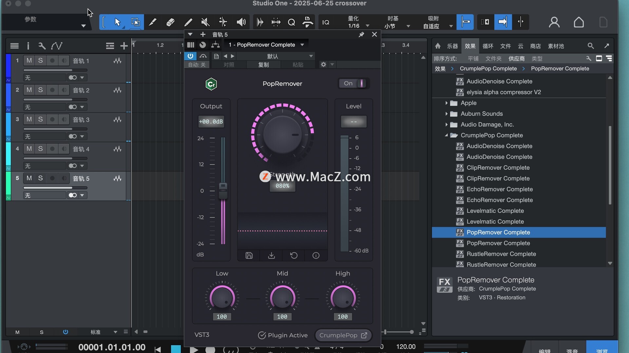
Task: Open track list wrench options
Action: click(x=42, y=46)
